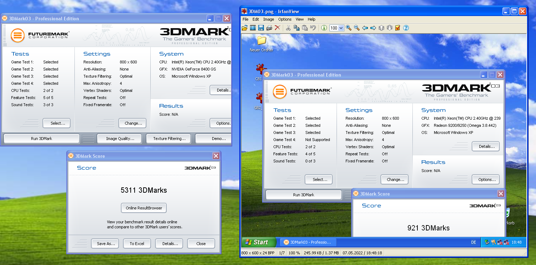Image resolution: width=536 pixels, height=265 pixels.
Task: Click 'Radeon 9200/9250 (Omega 3.8.442)' text in IrfanView image
Action: pyautogui.click(x=465, y=125)
